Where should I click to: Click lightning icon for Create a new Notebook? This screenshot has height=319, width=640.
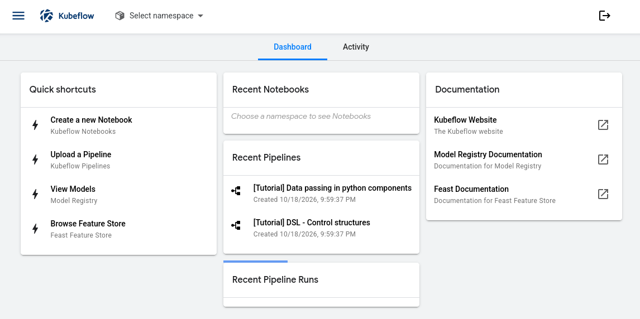tap(36, 125)
